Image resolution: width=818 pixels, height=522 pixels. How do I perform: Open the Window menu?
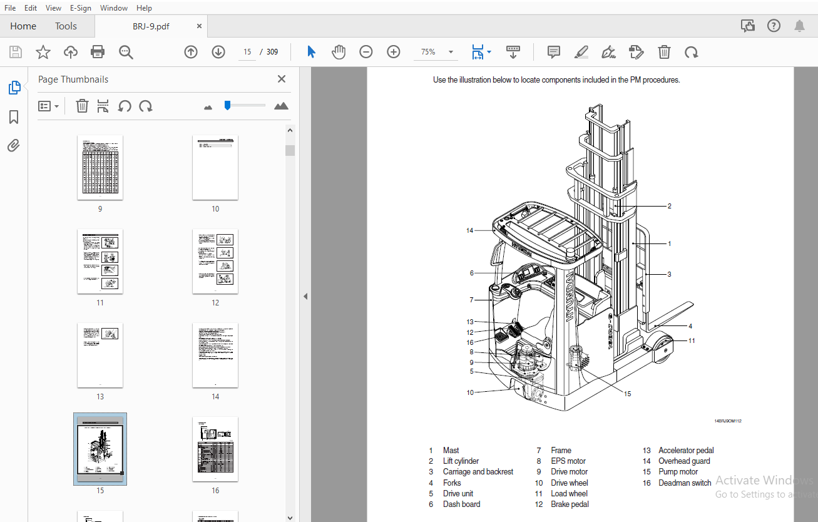pos(114,8)
